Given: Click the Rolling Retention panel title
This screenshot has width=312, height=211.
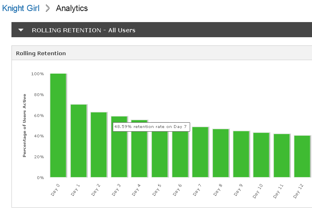Looking at the screenshot, I should coord(41,53).
